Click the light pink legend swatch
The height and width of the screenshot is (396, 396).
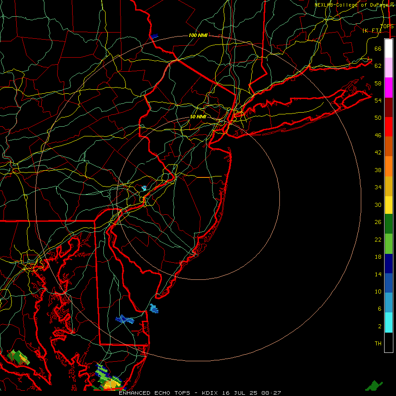389,68
